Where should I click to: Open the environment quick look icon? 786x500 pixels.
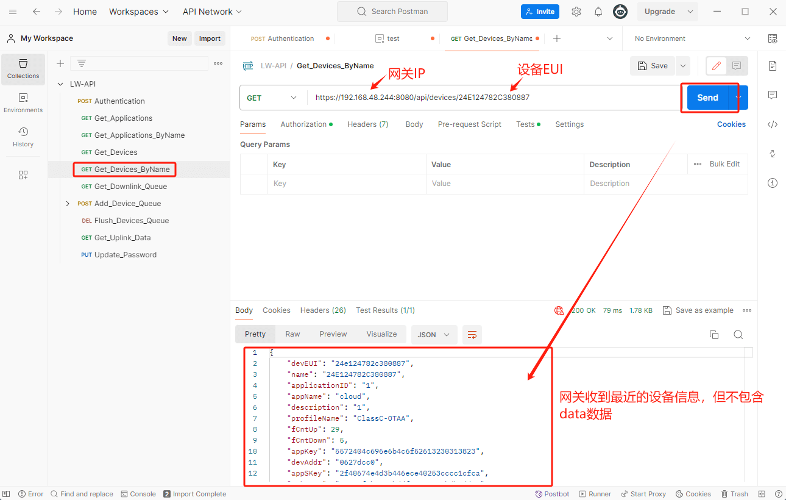[773, 38]
